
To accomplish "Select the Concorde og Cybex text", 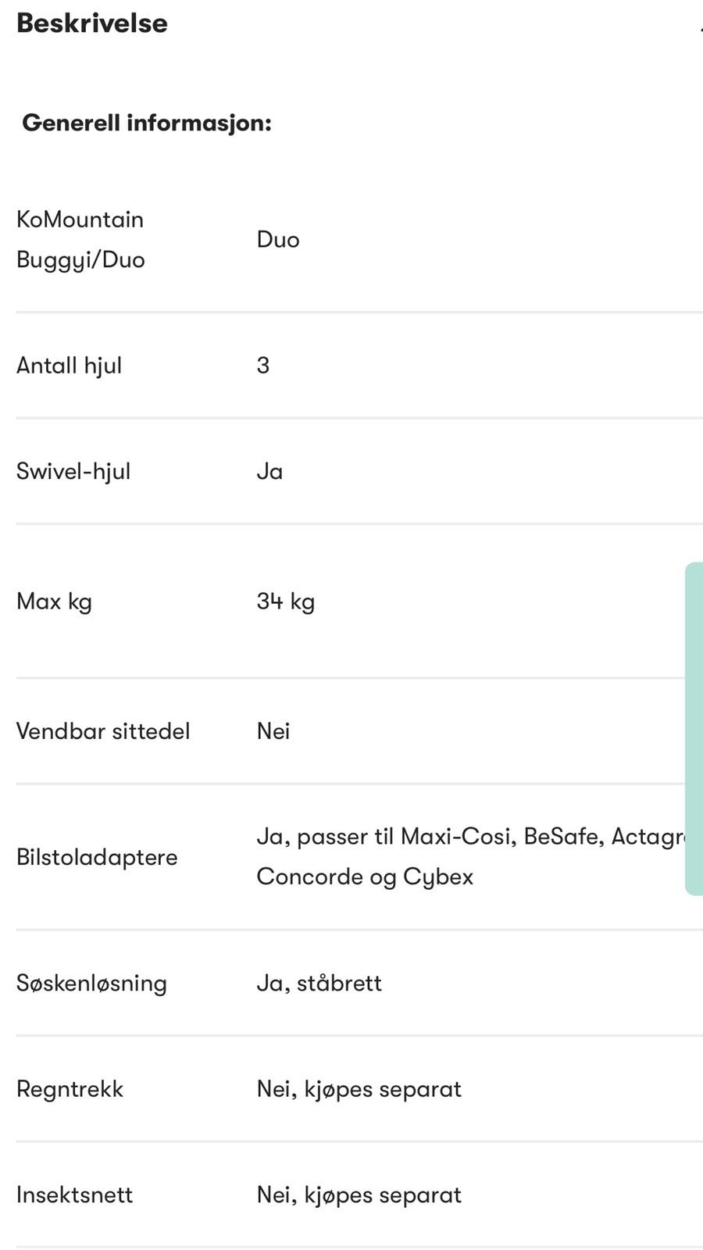I will (x=365, y=877).
